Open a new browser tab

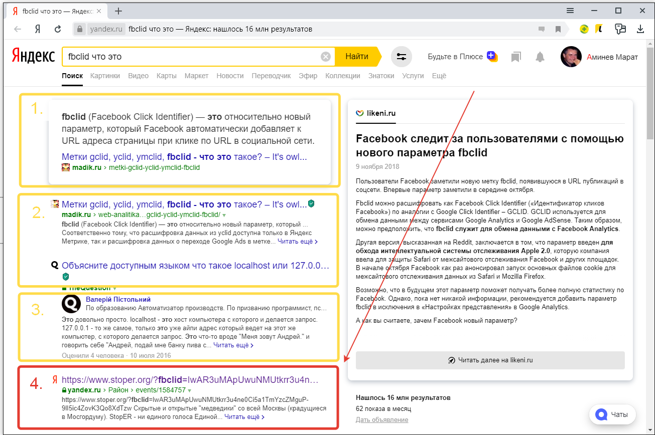coord(118,11)
